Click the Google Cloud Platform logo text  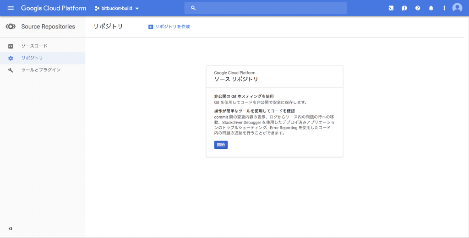[54, 8]
